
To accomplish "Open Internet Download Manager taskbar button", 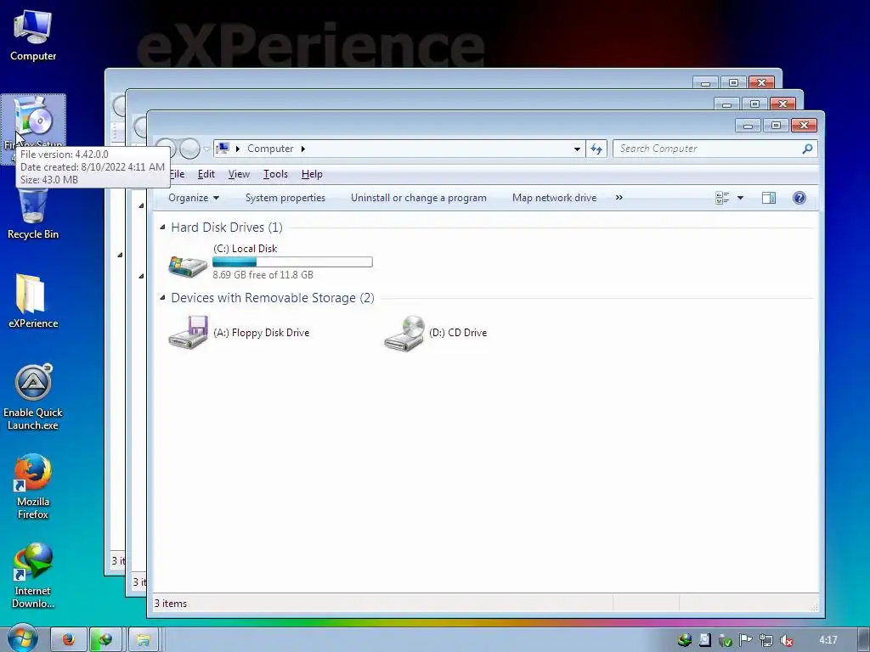I will tap(105, 639).
